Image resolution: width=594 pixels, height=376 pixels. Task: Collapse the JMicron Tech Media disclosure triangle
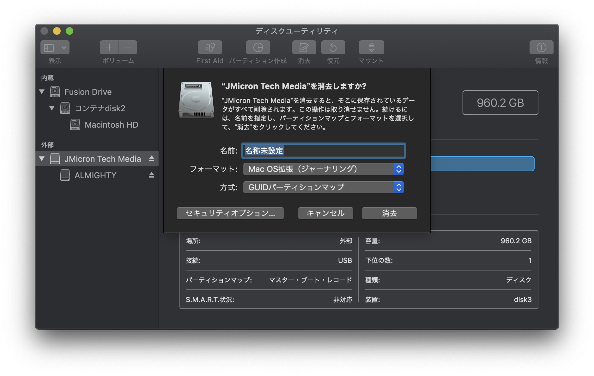(42, 159)
